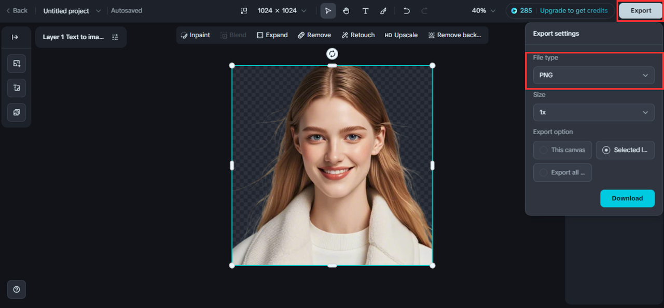
Task: Choose the HD Upscale tool
Action: pos(401,35)
